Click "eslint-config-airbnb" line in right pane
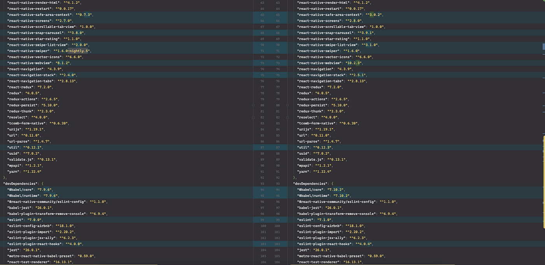 coord(331,226)
